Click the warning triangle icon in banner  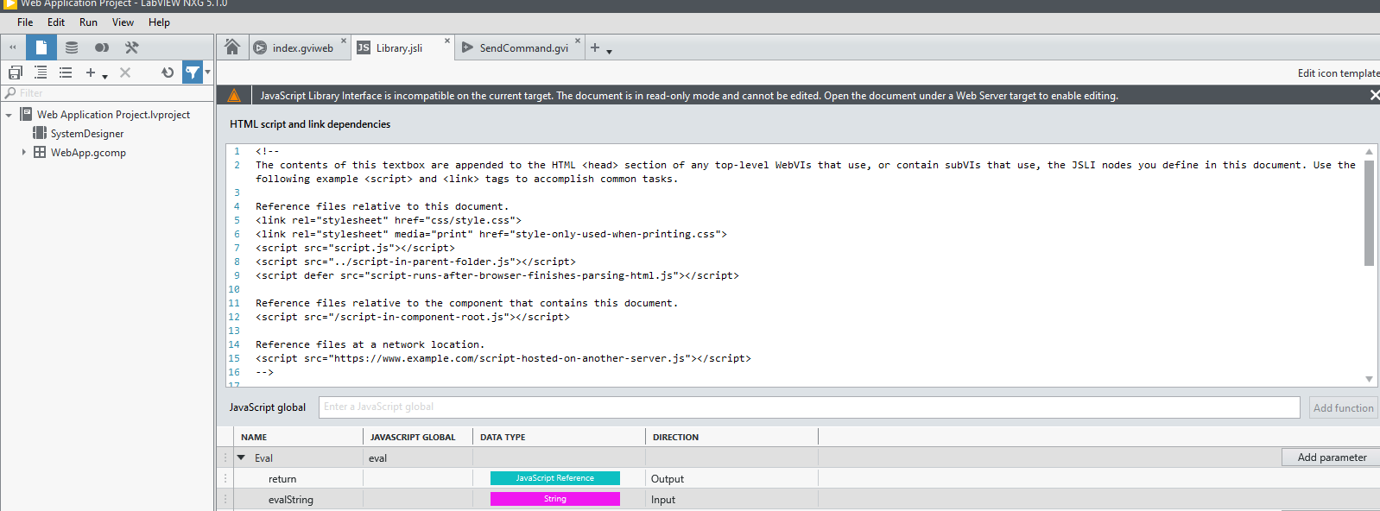tap(233, 95)
